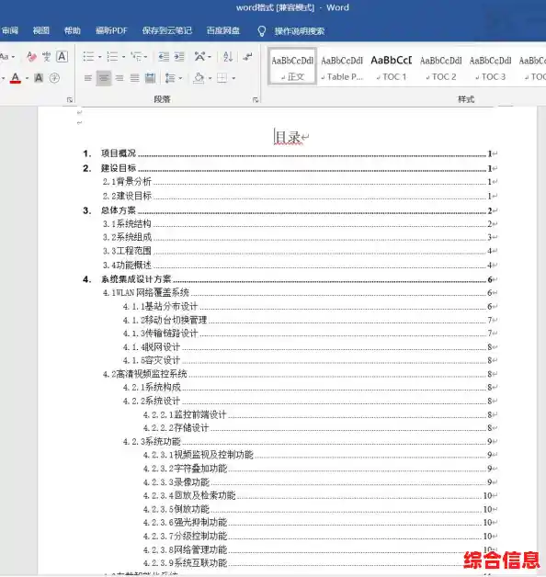The height and width of the screenshot is (577, 546).
Task: Click the red font color A button
Action: 15,78
